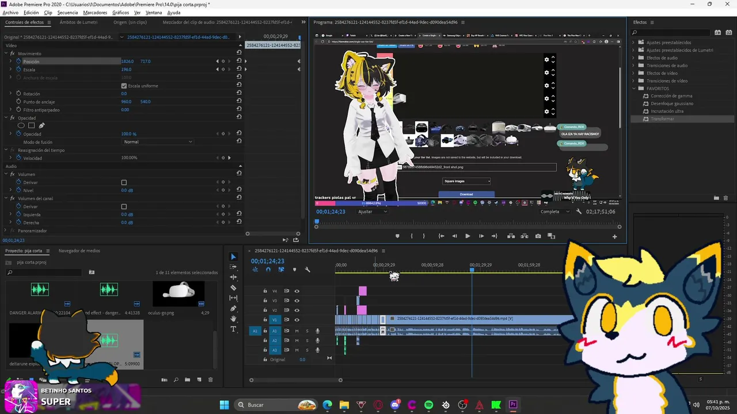The width and height of the screenshot is (737, 414).
Task: Open program monitor button editor plus
Action: [x=614, y=236]
